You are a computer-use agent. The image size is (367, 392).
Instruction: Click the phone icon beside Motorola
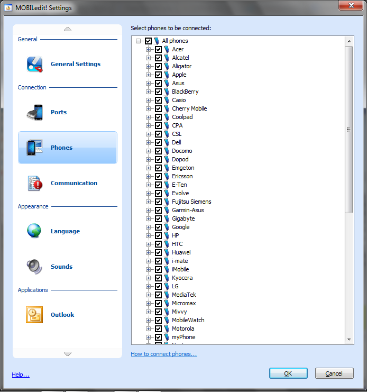[x=167, y=329]
